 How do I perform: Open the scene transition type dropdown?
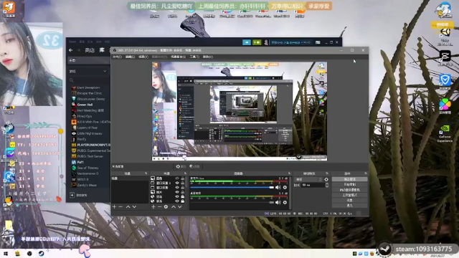[309, 179]
